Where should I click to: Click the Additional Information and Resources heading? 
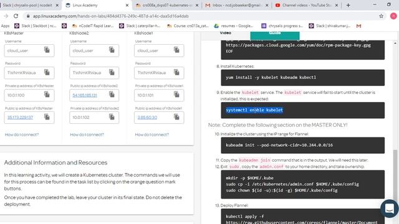coord(55,162)
